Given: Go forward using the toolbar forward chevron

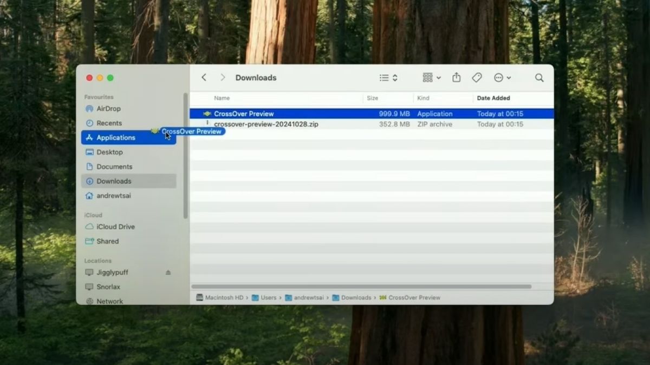Looking at the screenshot, I should (223, 78).
